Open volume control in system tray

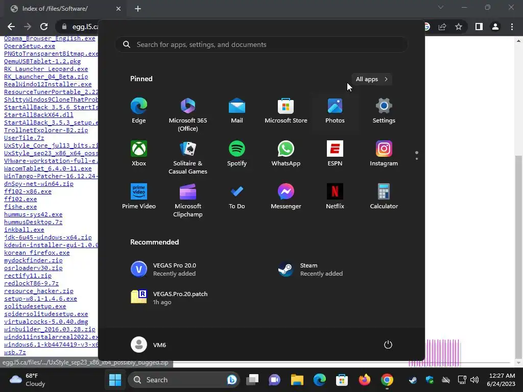tap(474, 380)
